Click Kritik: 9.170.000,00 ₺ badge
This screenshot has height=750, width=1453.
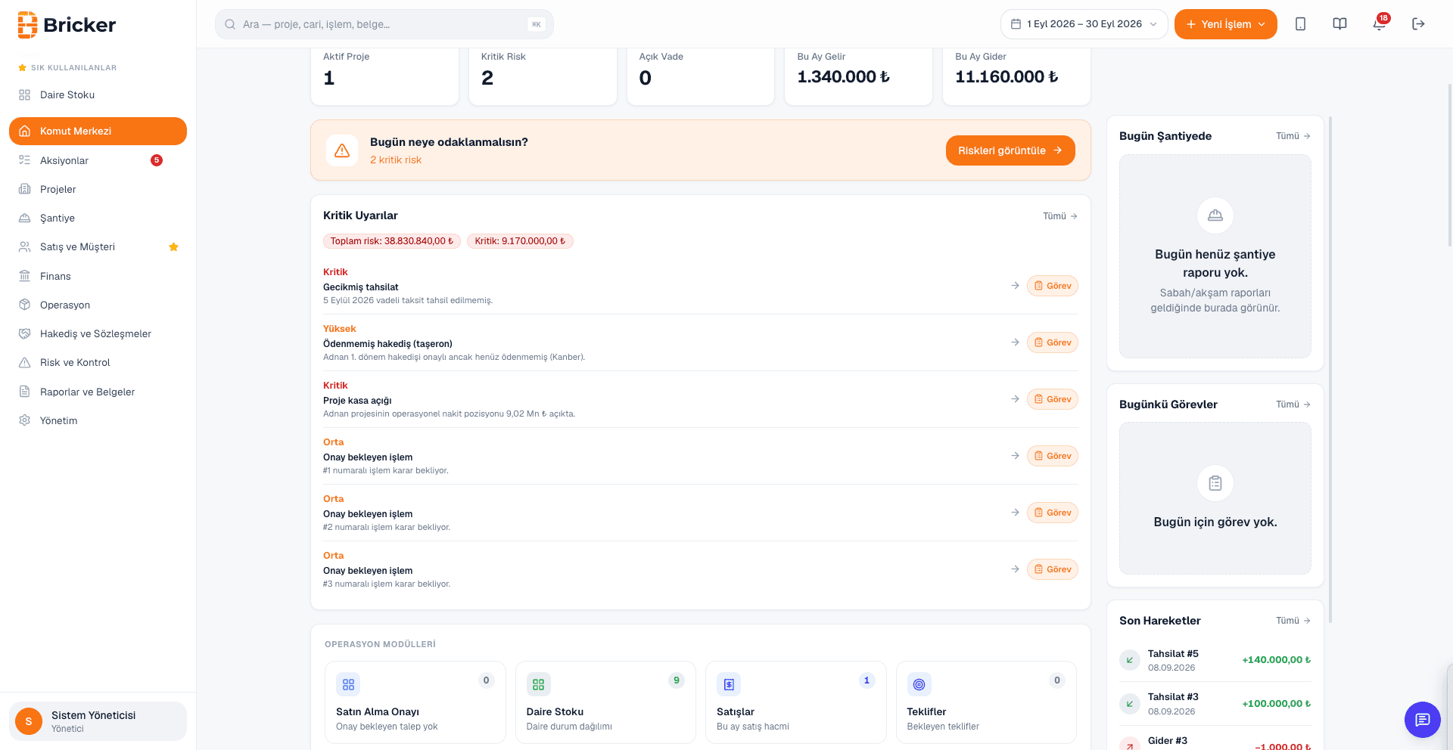pos(520,241)
